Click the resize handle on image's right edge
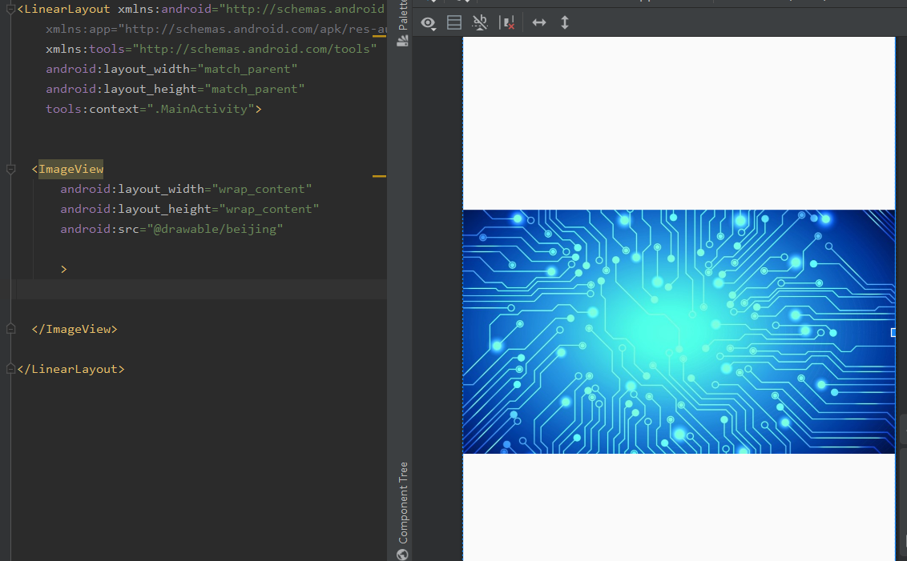 point(893,332)
